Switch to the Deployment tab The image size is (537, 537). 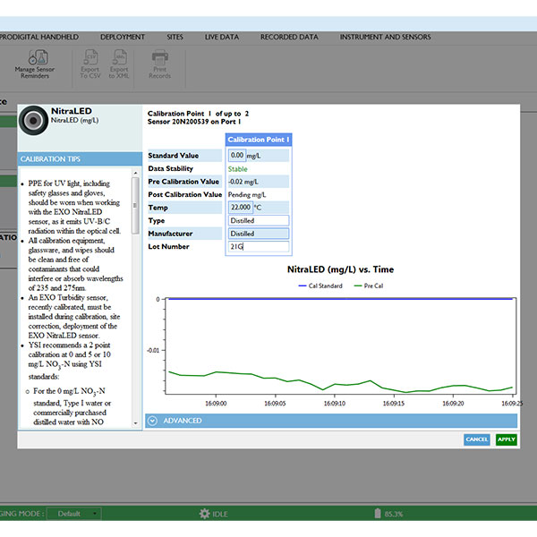click(x=123, y=37)
